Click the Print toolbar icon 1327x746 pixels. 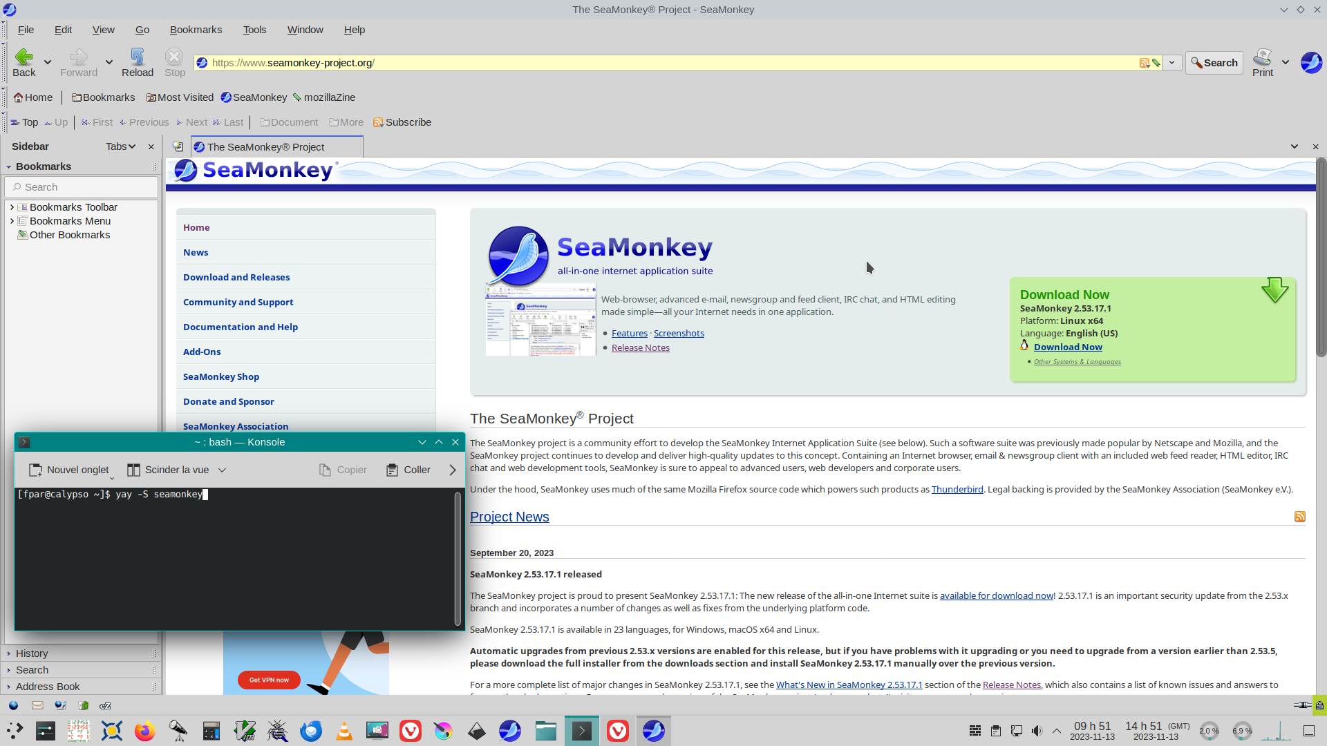coord(1262,57)
